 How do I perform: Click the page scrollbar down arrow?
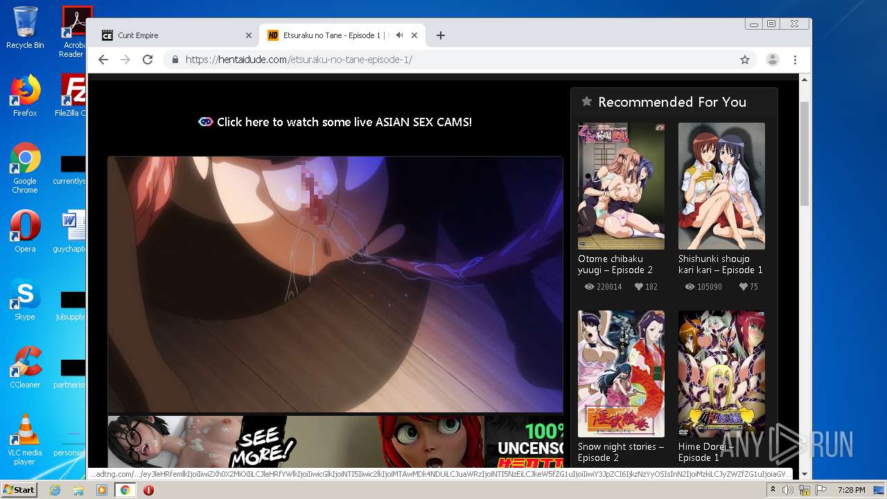(x=805, y=474)
